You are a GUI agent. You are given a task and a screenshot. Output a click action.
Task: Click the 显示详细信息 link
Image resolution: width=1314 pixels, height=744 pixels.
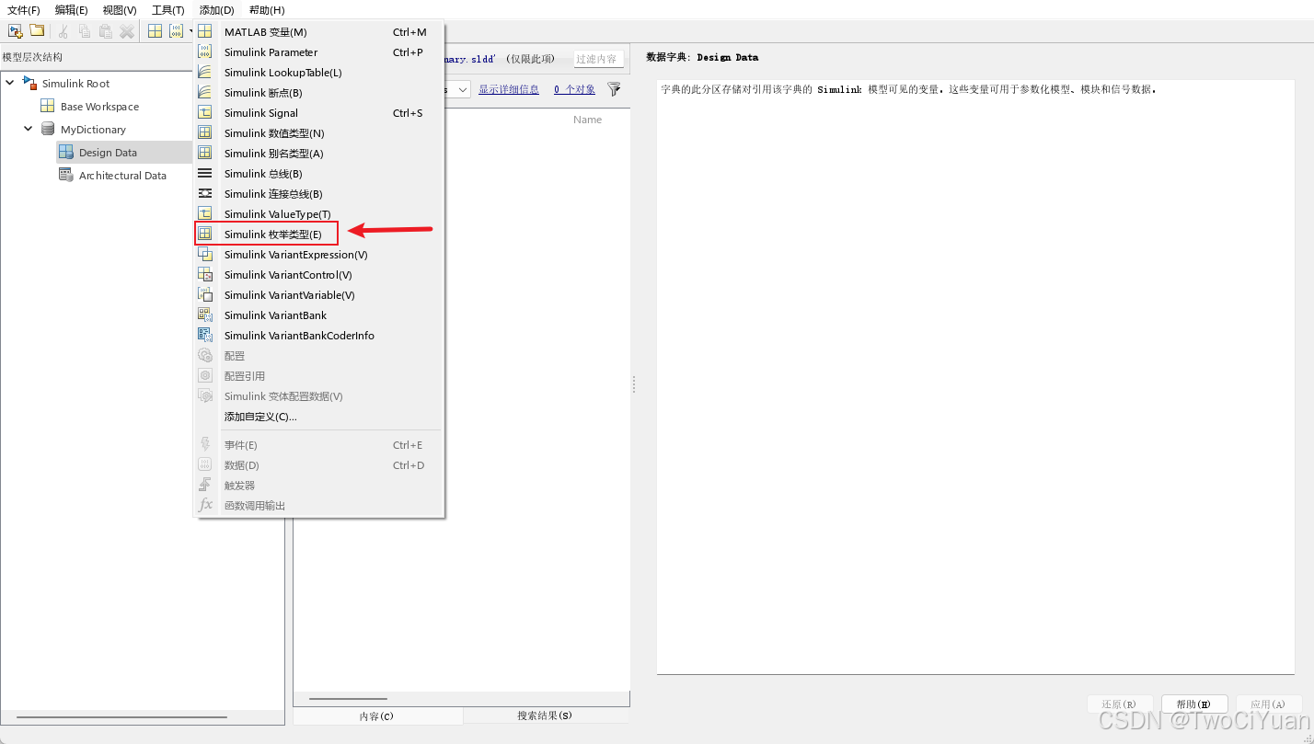point(509,89)
